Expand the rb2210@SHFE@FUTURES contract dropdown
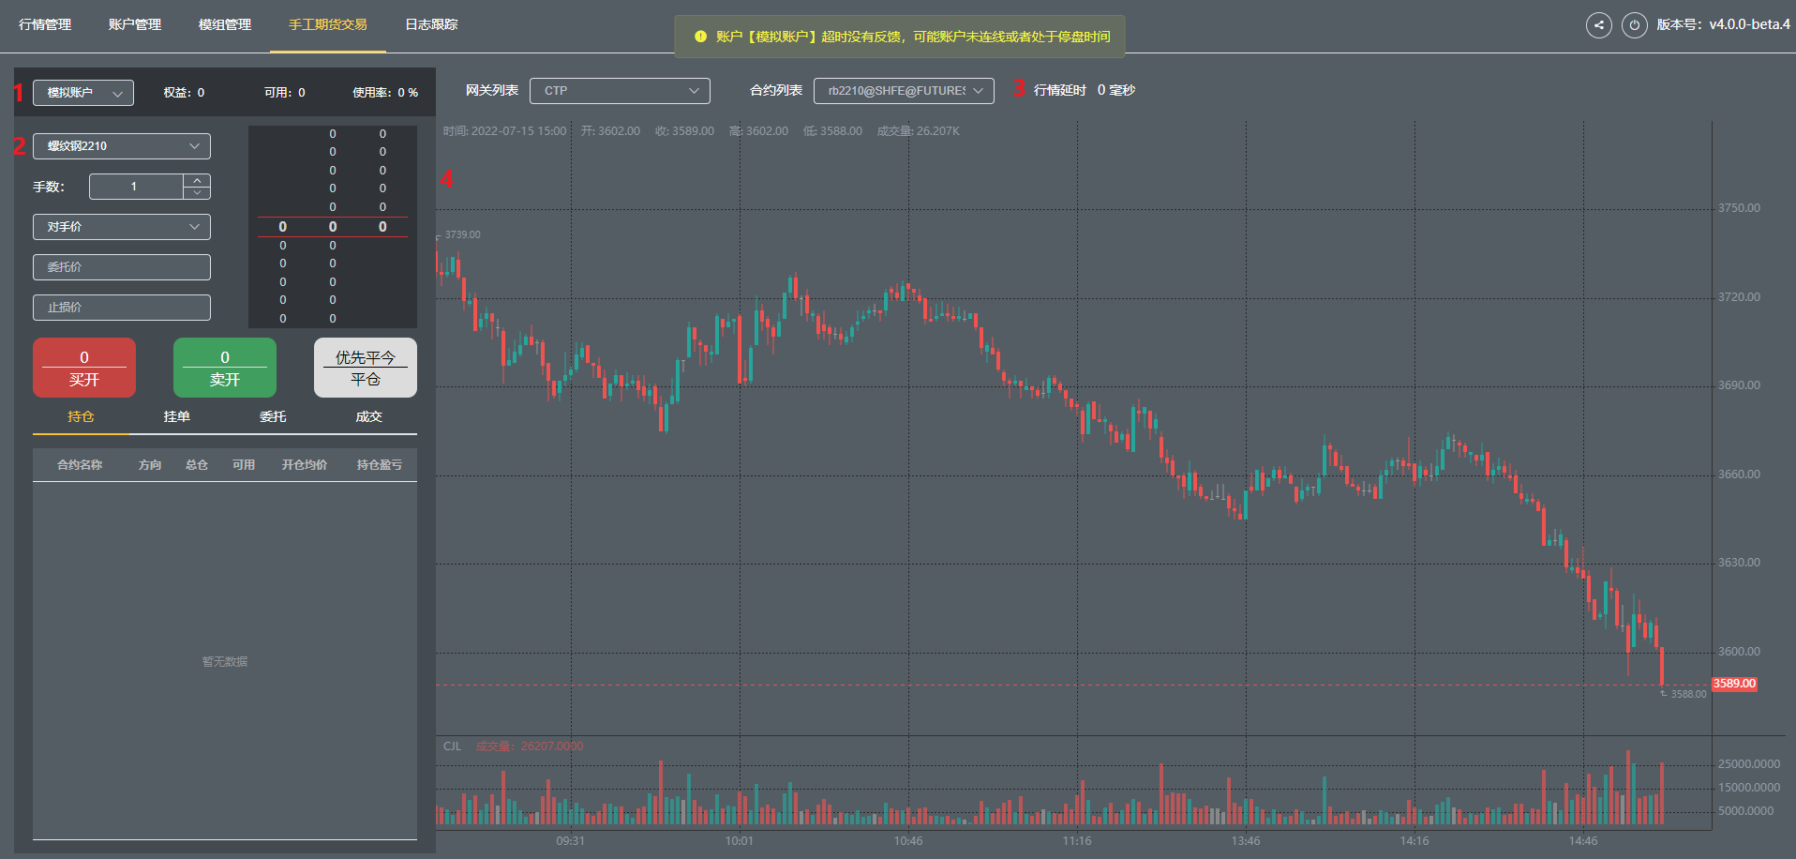This screenshot has width=1796, height=859. [x=904, y=91]
